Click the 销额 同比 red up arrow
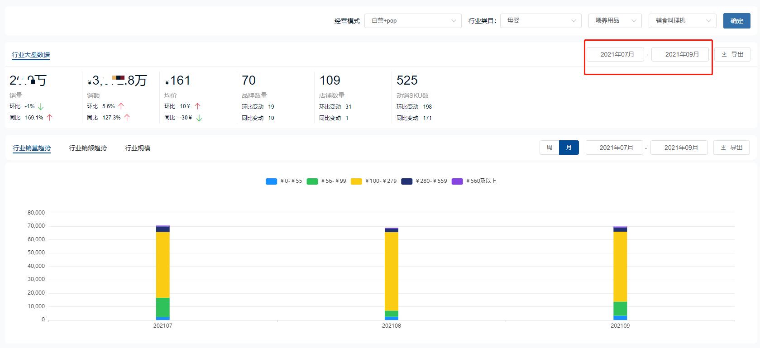The height and width of the screenshot is (348, 760). (x=127, y=118)
